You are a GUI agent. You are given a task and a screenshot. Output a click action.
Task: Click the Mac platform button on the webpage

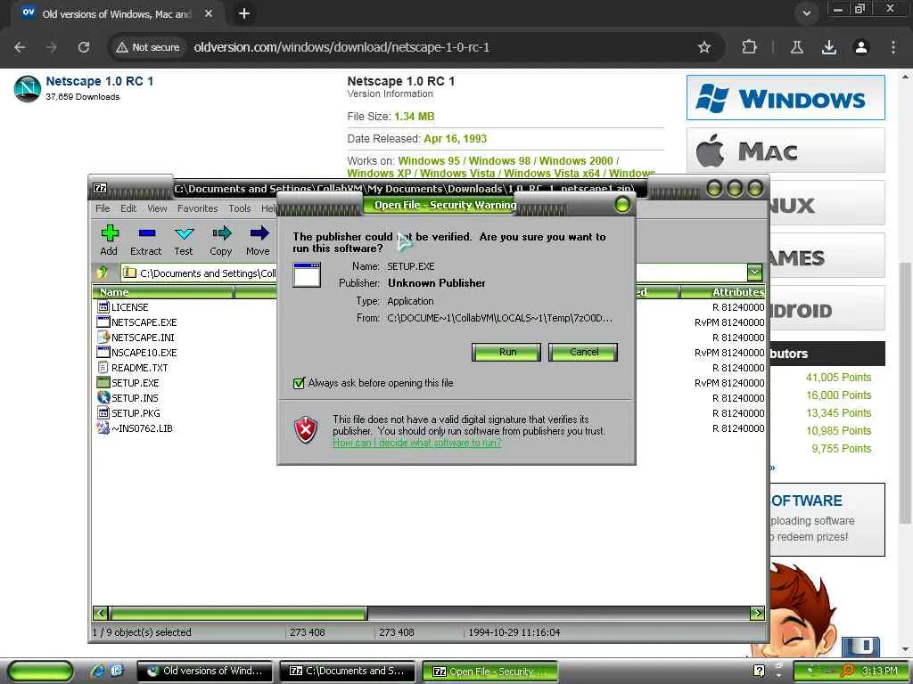point(786,151)
